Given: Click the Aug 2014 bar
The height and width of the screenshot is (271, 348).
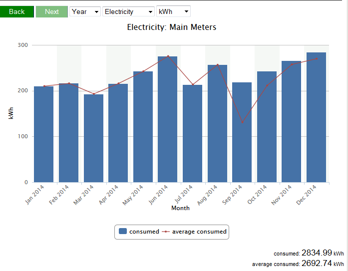Looking at the screenshot, I should point(217,124).
